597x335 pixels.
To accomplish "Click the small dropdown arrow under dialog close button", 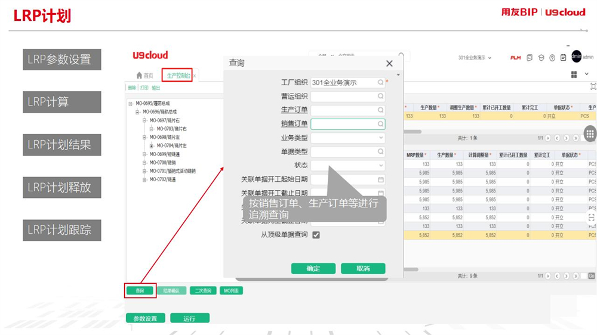I will coord(398,75).
